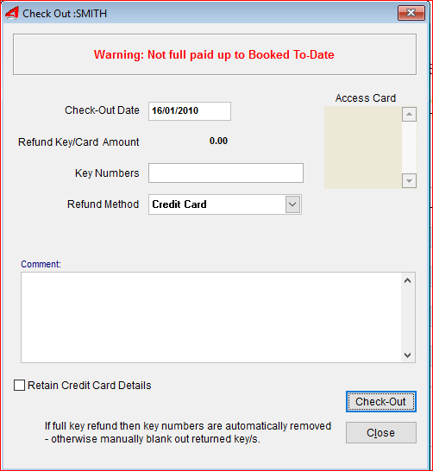
Task: Click the Retain Credit Card Details label text
Action: (89, 385)
